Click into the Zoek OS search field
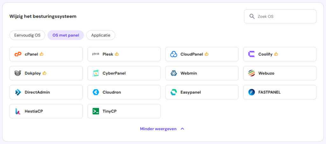Screen dimensions: 326x144 [280, 16]
